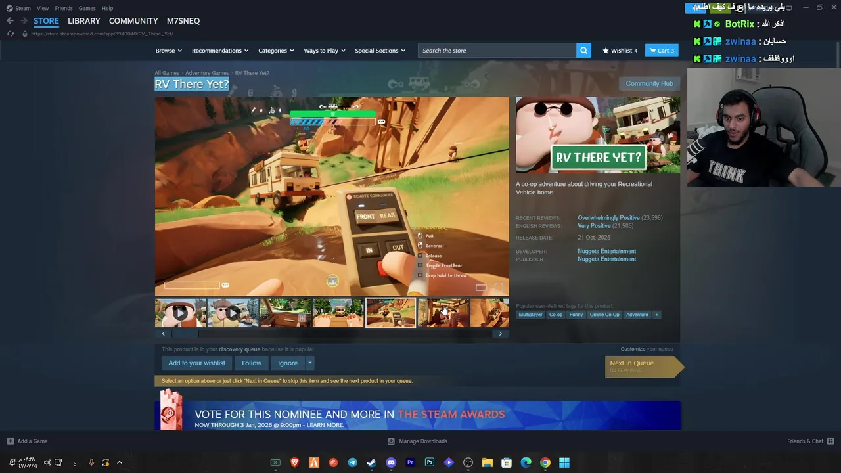Click the Add a Game plus icon
The image size is (841, 473).
point(10,441)
